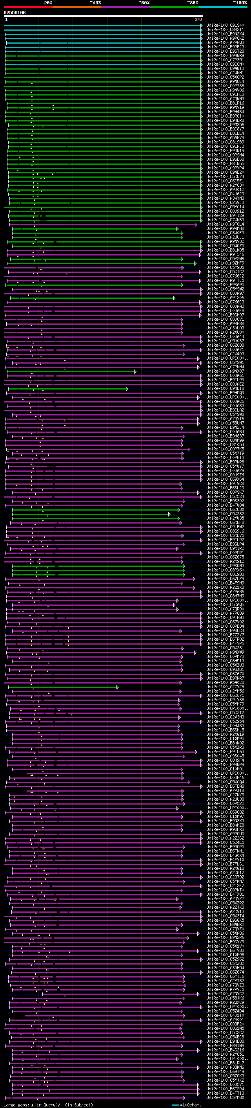Click the red ~20% identity legend segment

[28, 7]
